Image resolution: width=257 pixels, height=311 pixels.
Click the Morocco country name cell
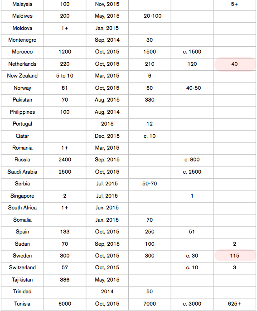coord(22,52)
